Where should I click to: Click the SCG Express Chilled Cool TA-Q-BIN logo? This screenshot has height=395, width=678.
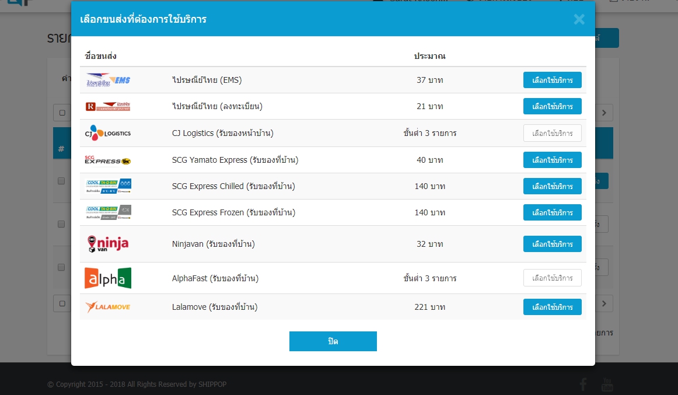[x=108, y=186]
